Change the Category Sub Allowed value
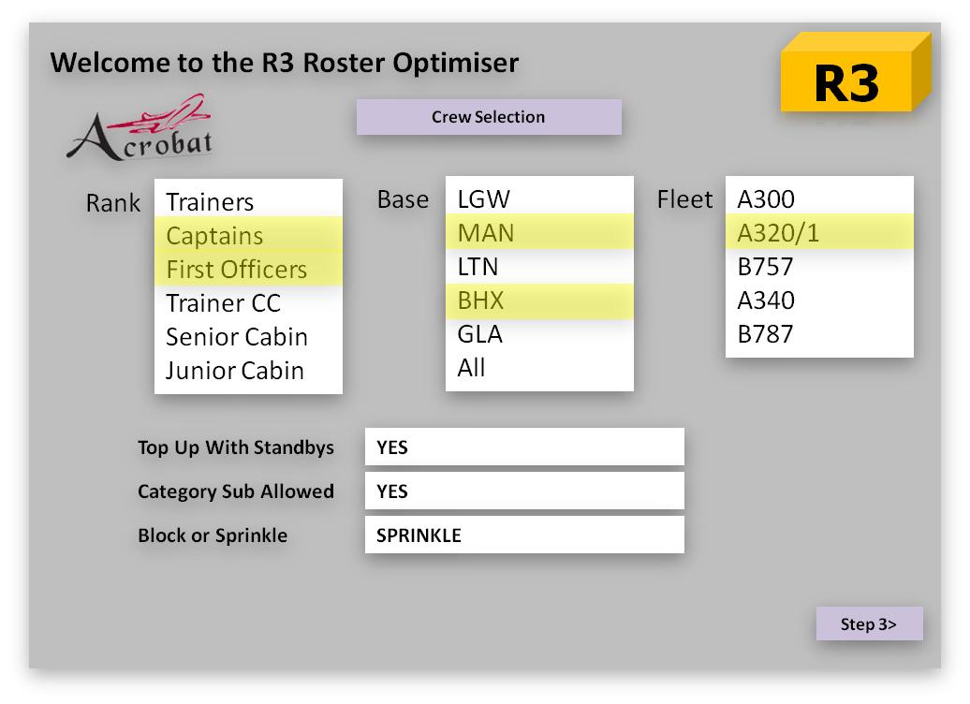This screenshot has width=970, height=704. click(x=524, y=491)
